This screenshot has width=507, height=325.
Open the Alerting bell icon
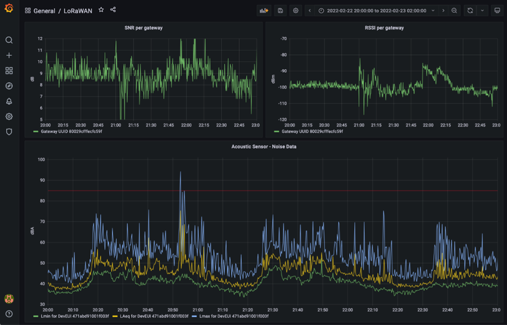pos(9,101)
